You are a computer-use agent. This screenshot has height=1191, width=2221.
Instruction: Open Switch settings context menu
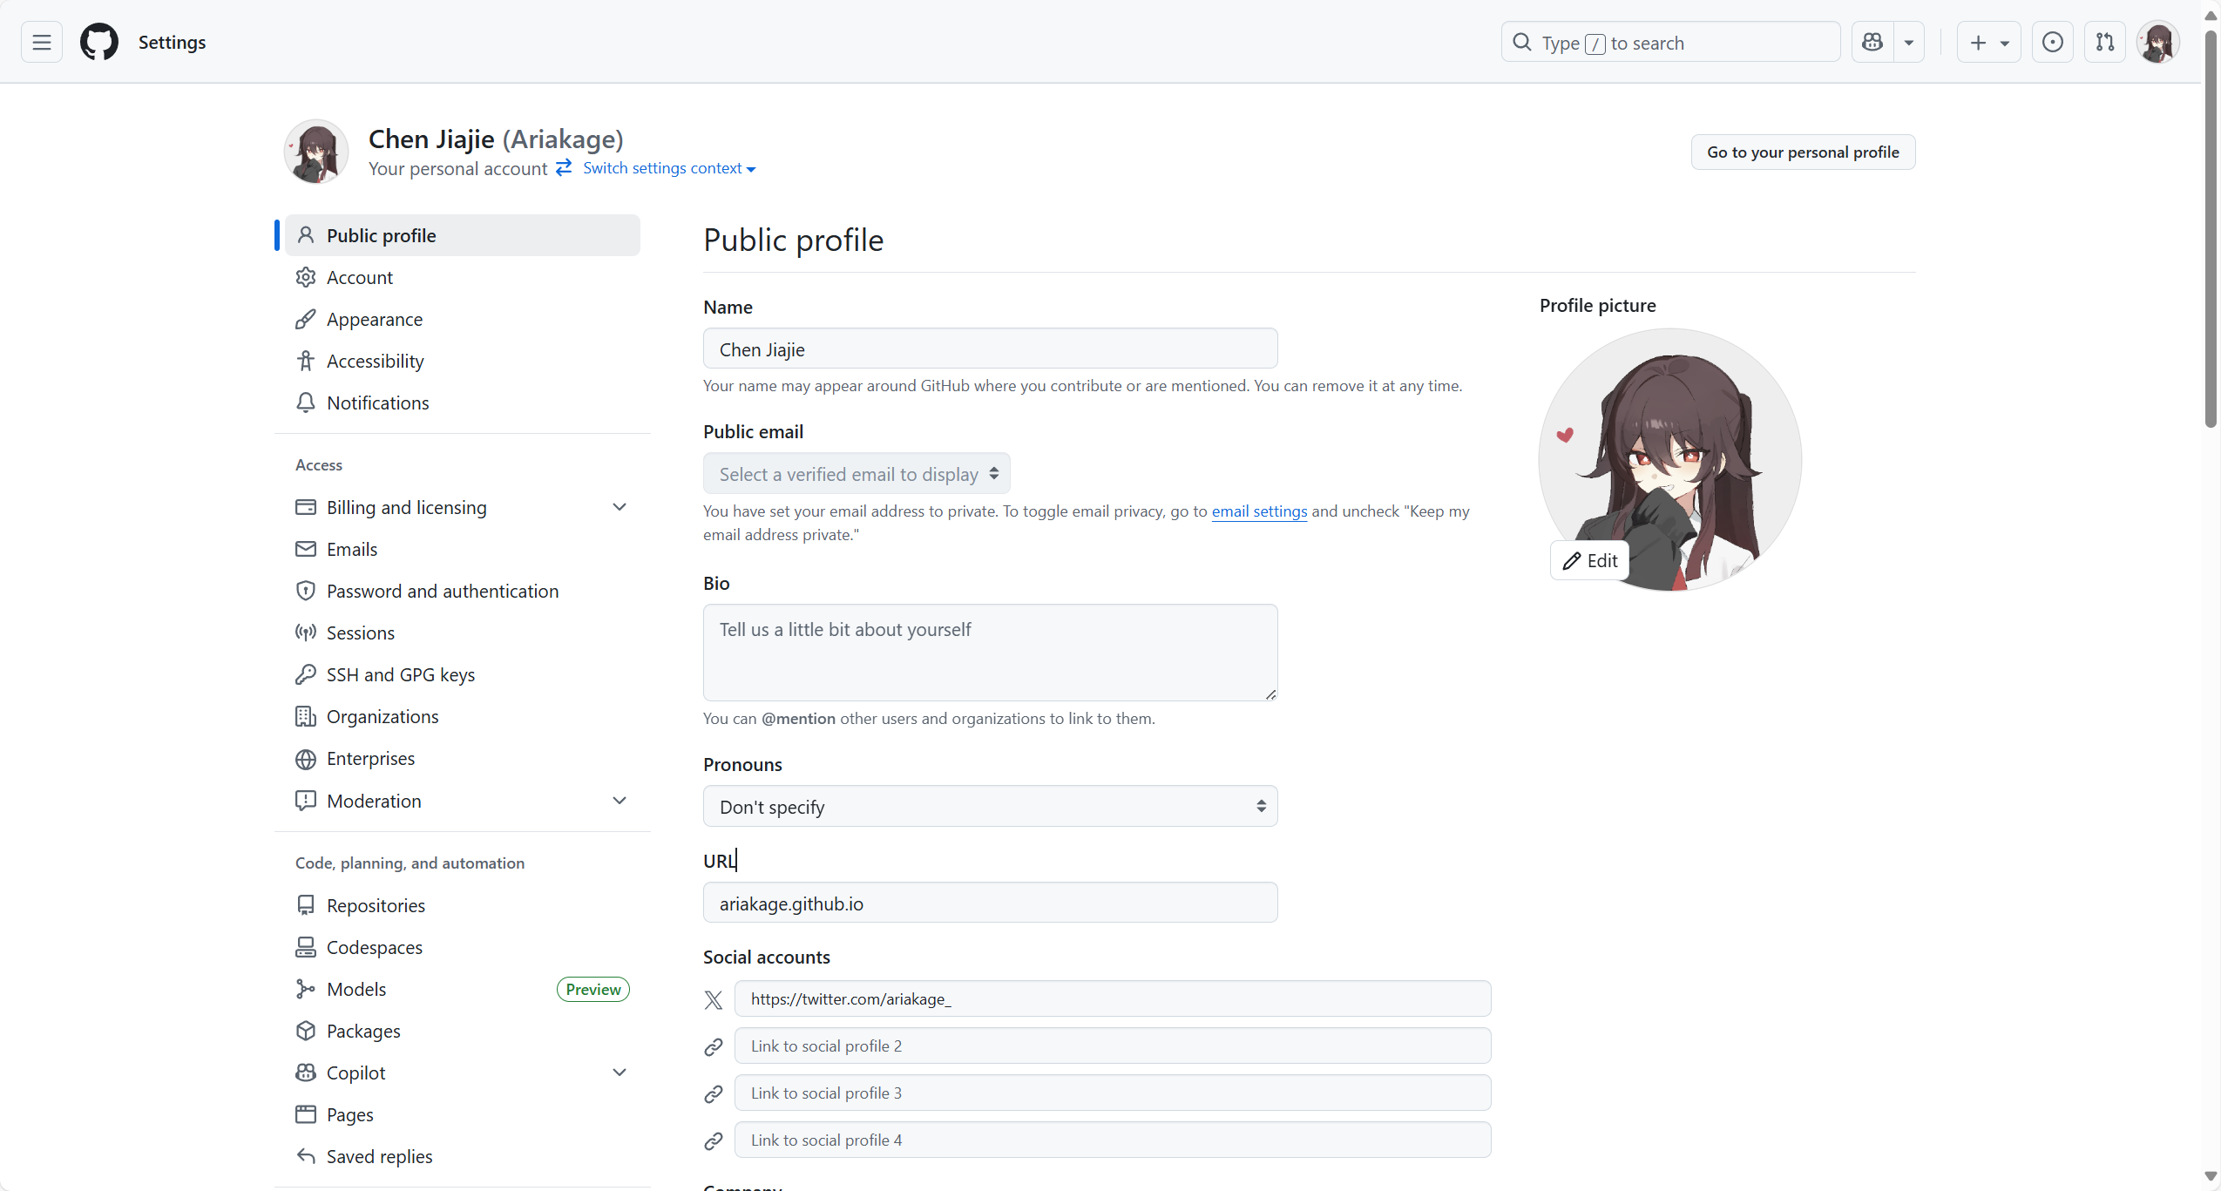click(x=668, y=168)
